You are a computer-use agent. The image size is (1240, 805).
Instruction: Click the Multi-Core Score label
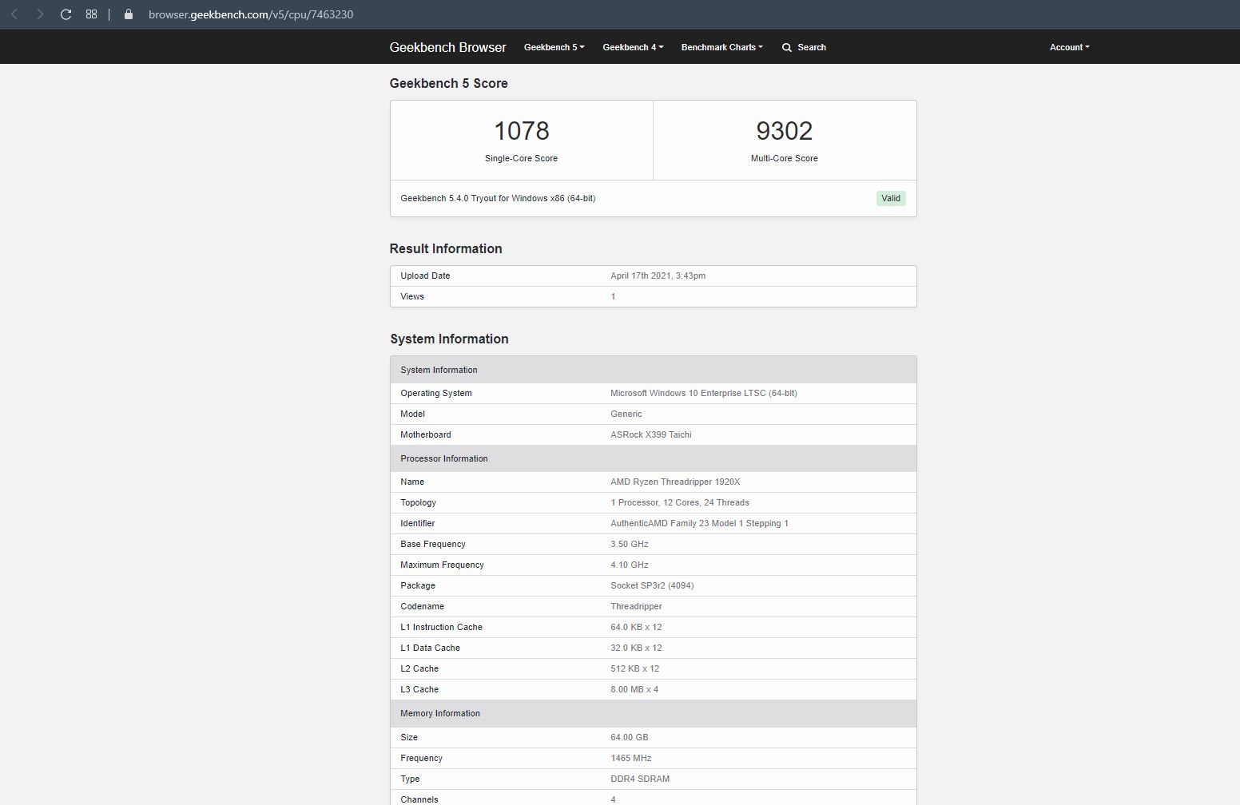[784, 158]
